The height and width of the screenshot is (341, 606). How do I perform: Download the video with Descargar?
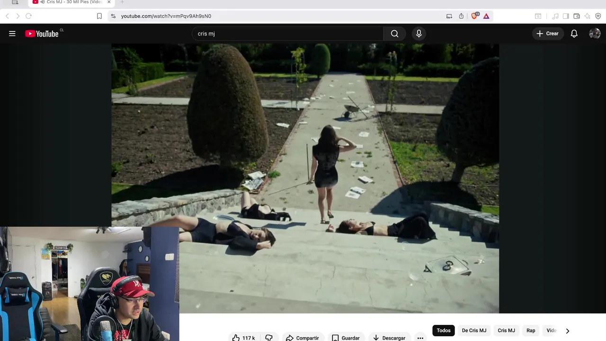(389, 338)
